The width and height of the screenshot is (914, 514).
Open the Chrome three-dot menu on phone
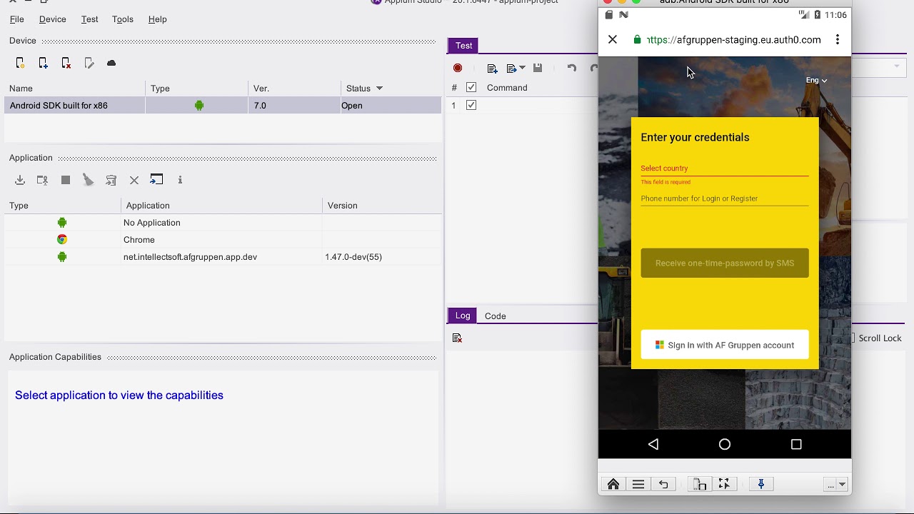coord(838,40)
